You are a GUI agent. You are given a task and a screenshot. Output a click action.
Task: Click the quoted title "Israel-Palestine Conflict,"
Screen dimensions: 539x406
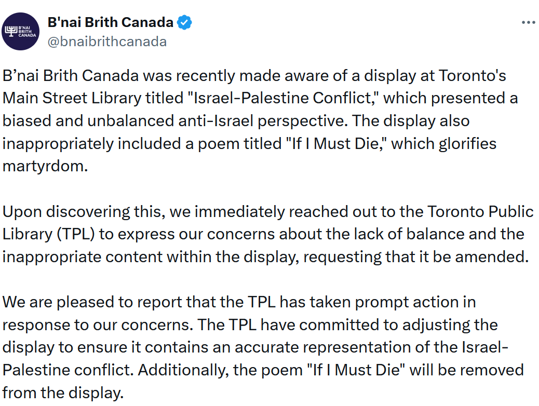tap(283, 98)
